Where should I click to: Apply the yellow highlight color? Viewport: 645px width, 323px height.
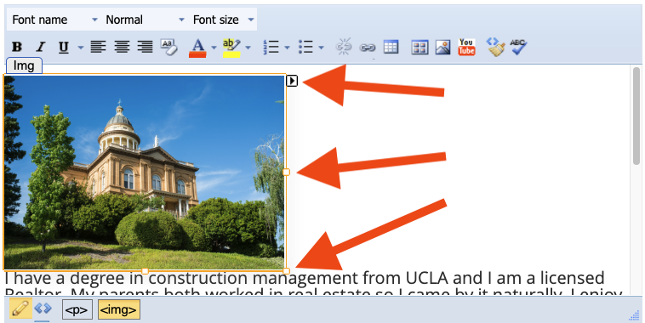[231, 48]
